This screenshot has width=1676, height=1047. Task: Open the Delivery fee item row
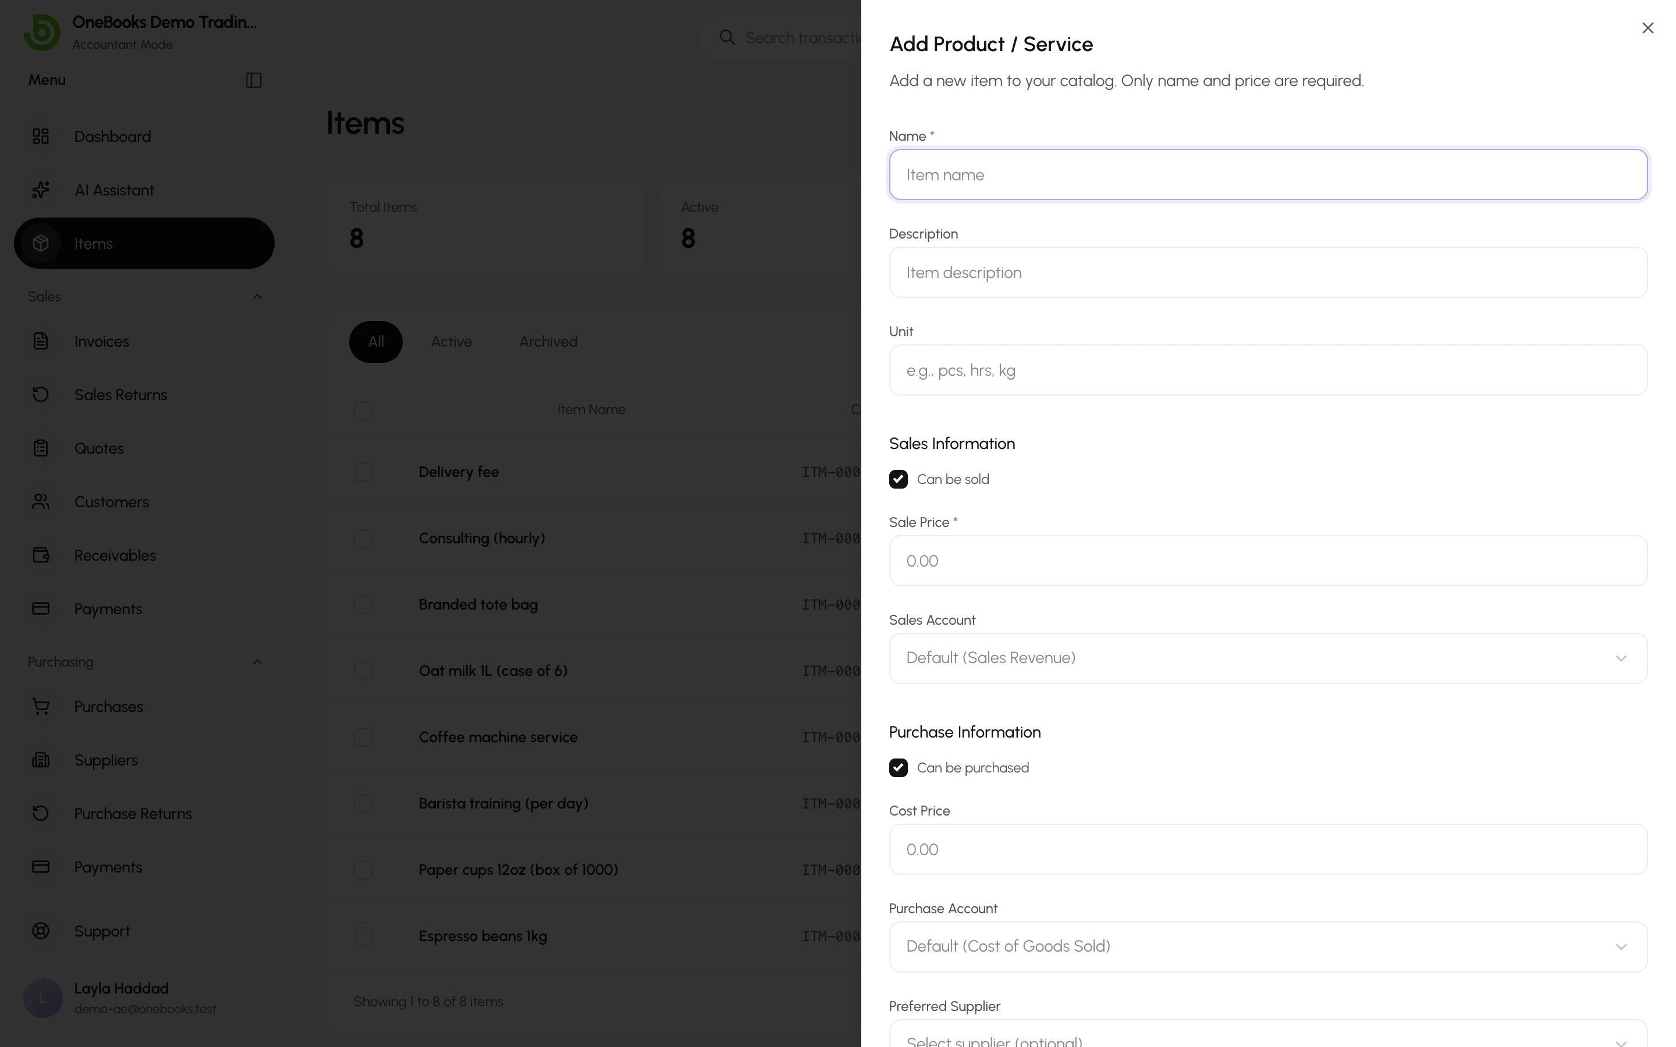pyautogui.click(x=594, y=472)
